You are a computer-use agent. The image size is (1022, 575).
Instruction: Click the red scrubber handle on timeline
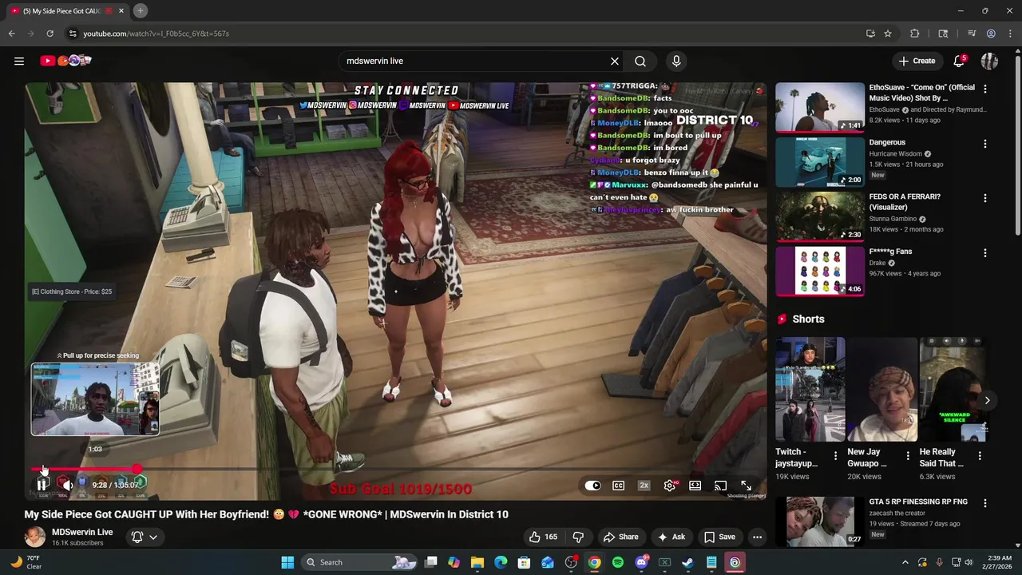pyautogui.click(x=137, y=470)
